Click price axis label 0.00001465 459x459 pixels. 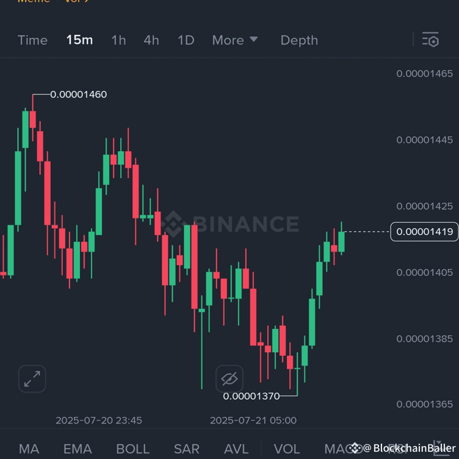point(424,73)
